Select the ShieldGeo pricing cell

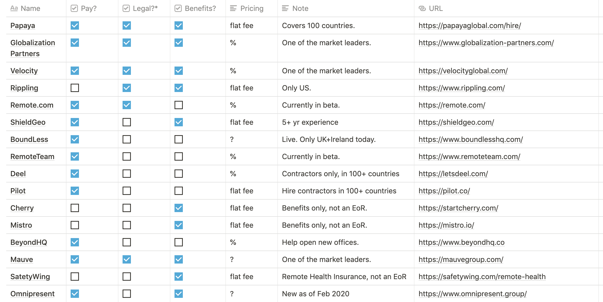(242, 122)
